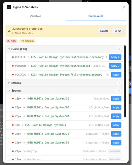Image resolution: width=132 pixels, height=165 pixels.
Task: Click the Shape, Gl... node label
Action: pyautogui.click(x=99, y=66)
